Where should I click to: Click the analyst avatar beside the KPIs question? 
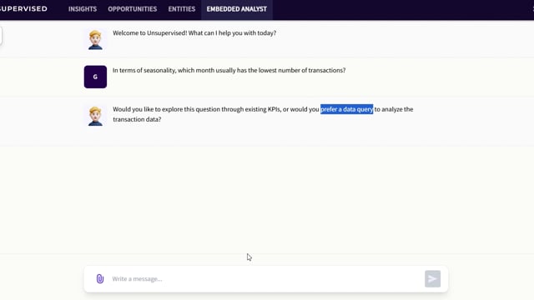(95, 116)
